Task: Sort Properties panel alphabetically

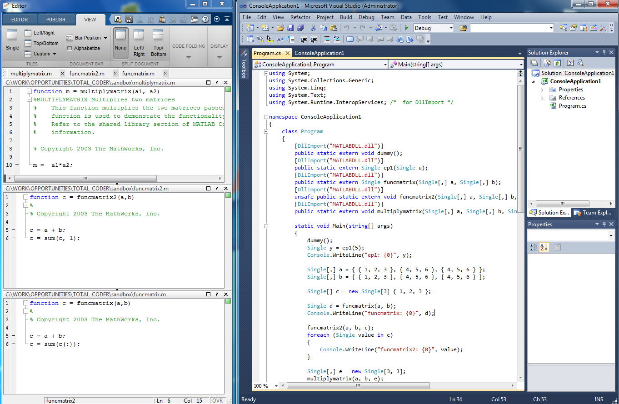Action: click(544, 247)
